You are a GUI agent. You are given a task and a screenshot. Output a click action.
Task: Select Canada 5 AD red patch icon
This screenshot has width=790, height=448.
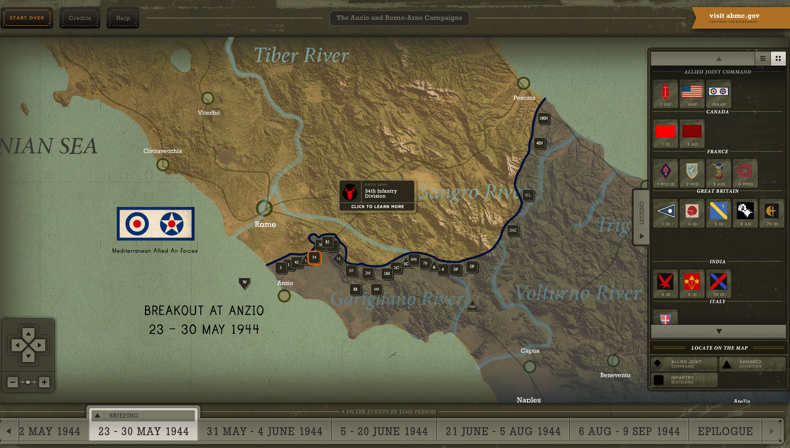pyautogui.click(x=692, y=133)
